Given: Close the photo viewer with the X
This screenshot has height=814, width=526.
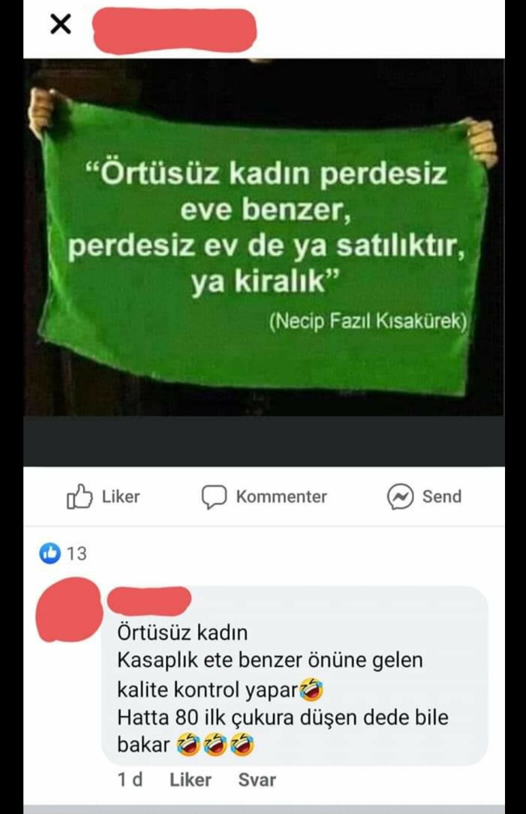Looking at the screenshot, I should click(x=60, y=25).
